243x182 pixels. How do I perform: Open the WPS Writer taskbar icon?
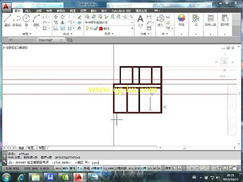coord(50,177)
